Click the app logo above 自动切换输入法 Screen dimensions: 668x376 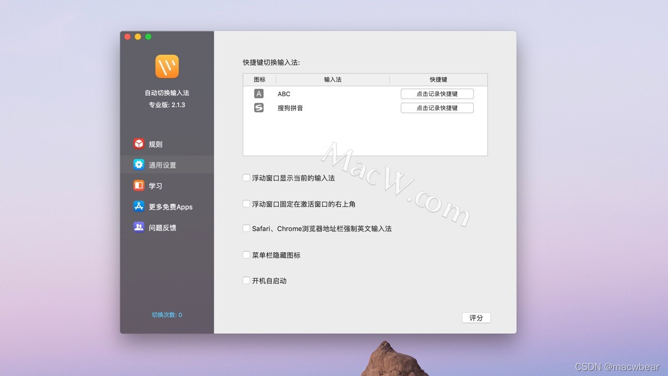(167, 66)
